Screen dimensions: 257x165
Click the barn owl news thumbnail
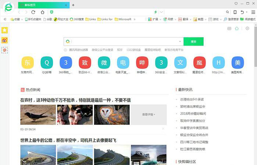coord(112,115)
